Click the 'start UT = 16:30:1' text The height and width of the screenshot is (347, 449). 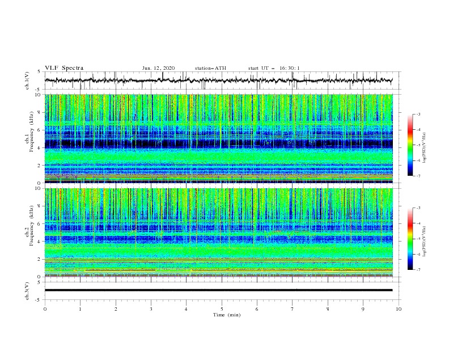[x=274, y=68]
